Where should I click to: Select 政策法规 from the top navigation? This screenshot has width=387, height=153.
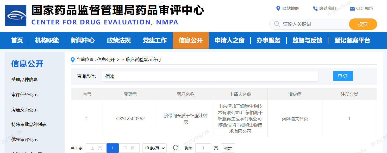119,40
